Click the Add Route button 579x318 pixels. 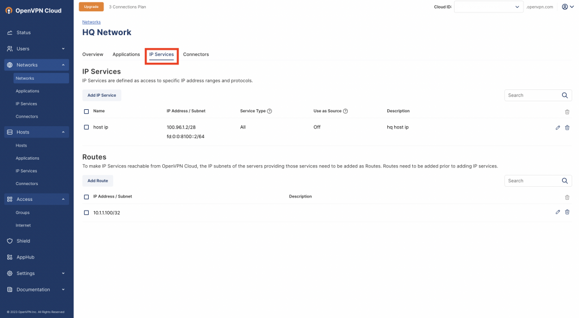pos(97,181)
